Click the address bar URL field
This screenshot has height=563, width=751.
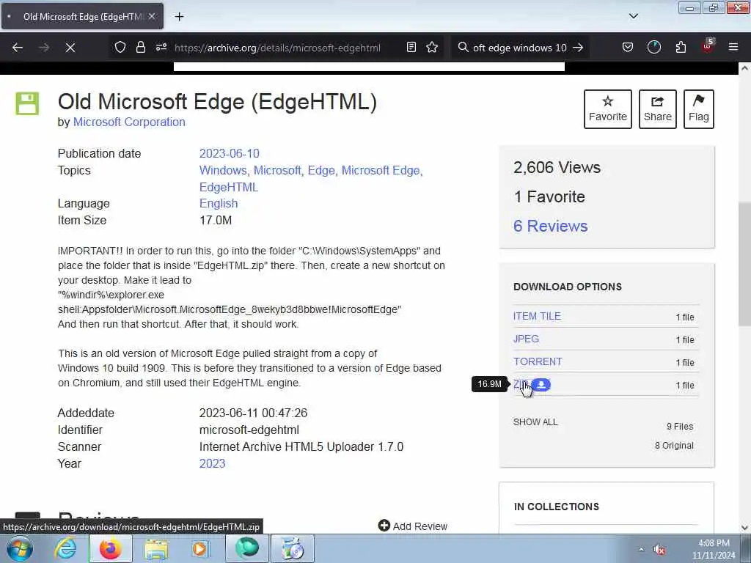tap(278, 48)
